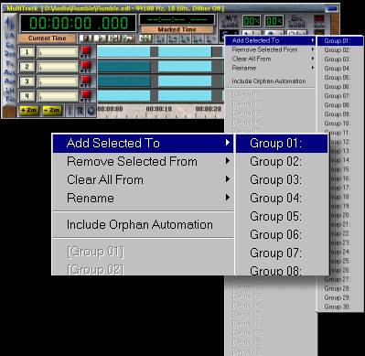Click the dashed marked time display
Screen dimensions: 365x356
(177, 19)
